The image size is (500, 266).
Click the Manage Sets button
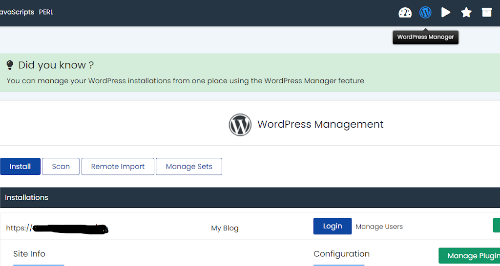pyautogui.click(x=189, y=167)
